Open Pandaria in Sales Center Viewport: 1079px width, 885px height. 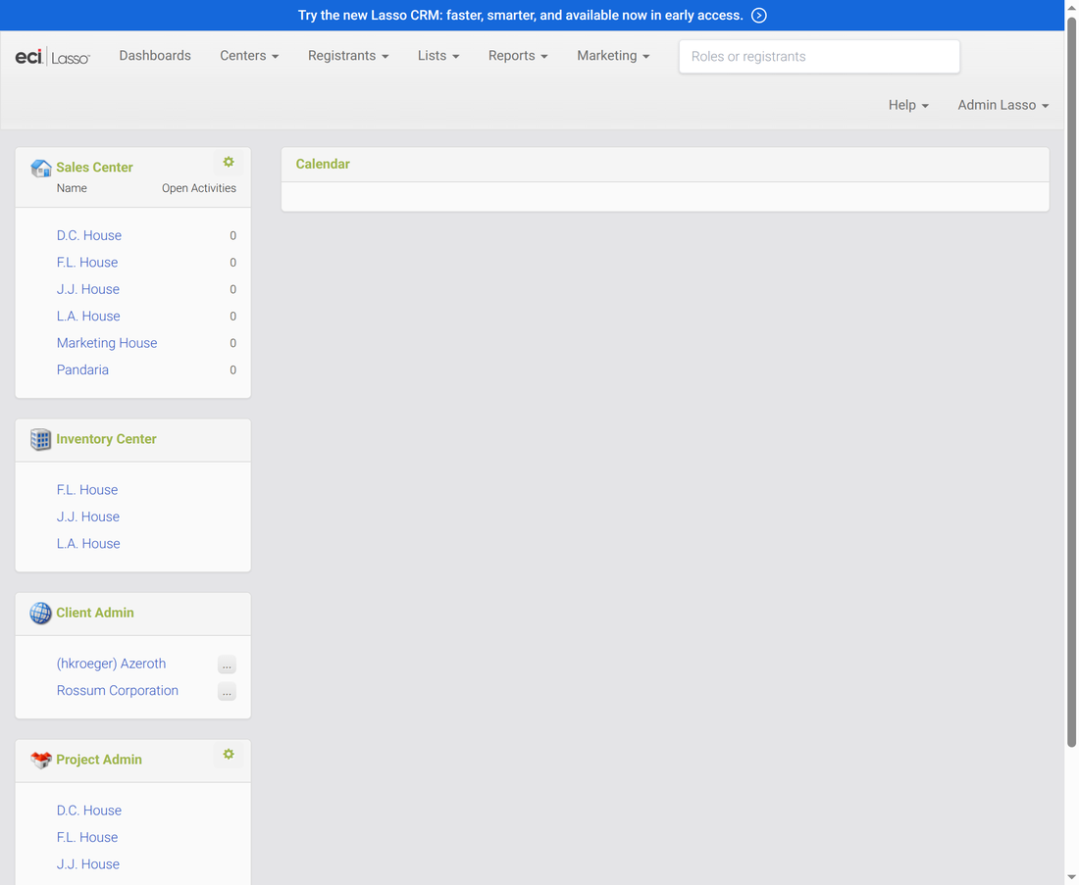coord(82,369)
